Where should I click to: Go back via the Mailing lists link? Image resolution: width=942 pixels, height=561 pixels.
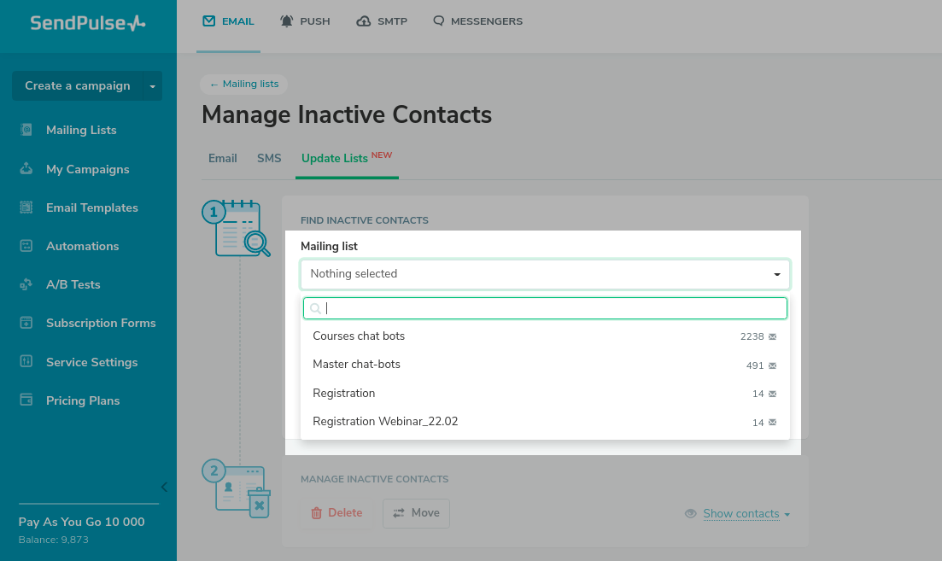click(x=244, y=84)
